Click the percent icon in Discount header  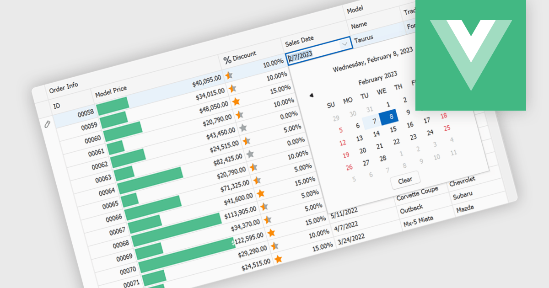point(227,60)
